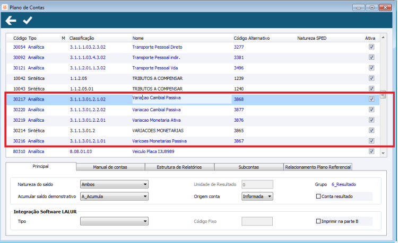This screenshot has height=243, width=398.
Task: Click the Tipo column header
Action: [x=32, y=38]
